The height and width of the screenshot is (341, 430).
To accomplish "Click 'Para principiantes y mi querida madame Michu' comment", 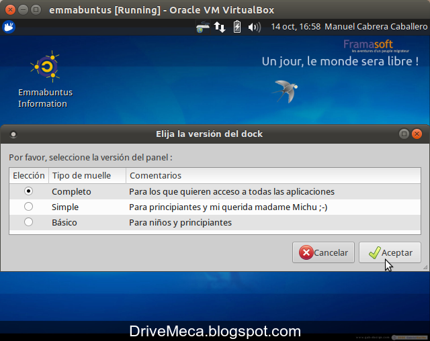I will (x=228, y=207).
